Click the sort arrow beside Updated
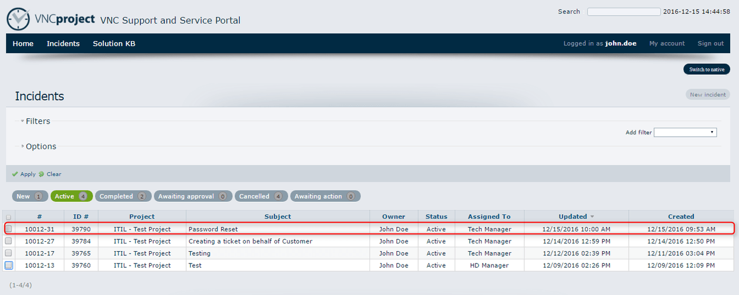 [592, 217]
